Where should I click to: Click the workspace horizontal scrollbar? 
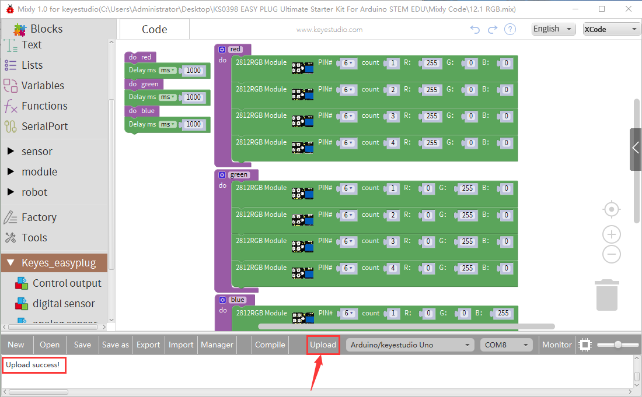[406, 326]
